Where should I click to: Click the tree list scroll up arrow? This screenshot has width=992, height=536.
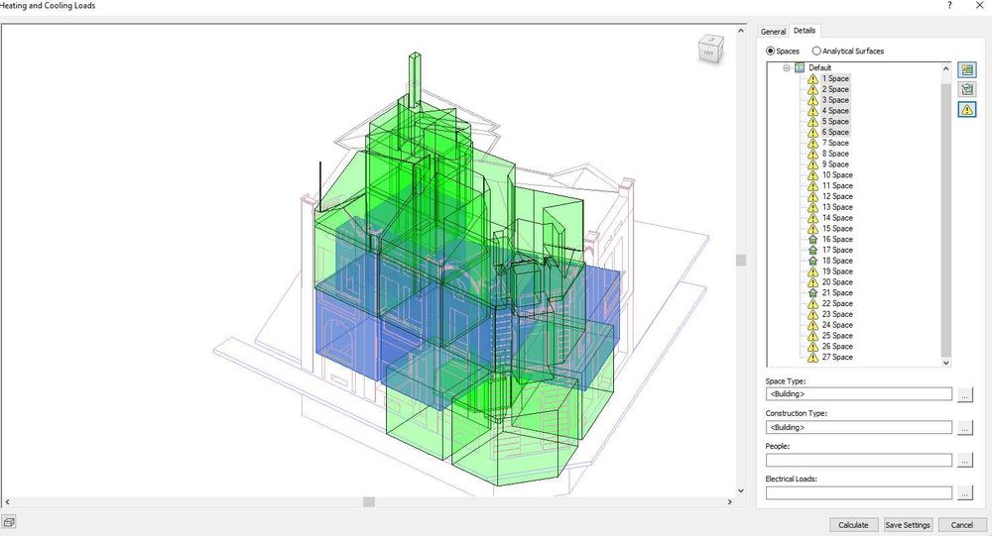(945, 68)
